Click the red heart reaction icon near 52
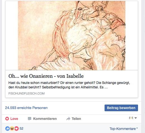This screenshot has height=133, width=145. pyautogui.click(x=16, y=129)
